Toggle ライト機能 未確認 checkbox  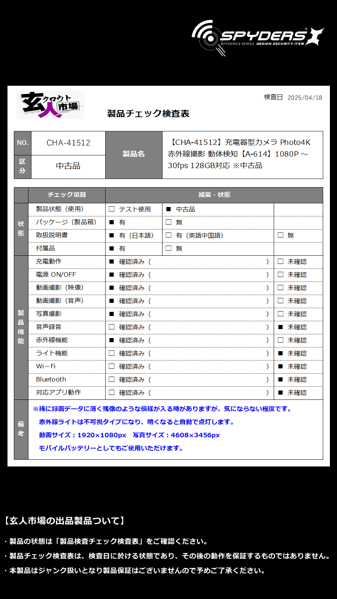pyautogui.click(x=280, y=353)
